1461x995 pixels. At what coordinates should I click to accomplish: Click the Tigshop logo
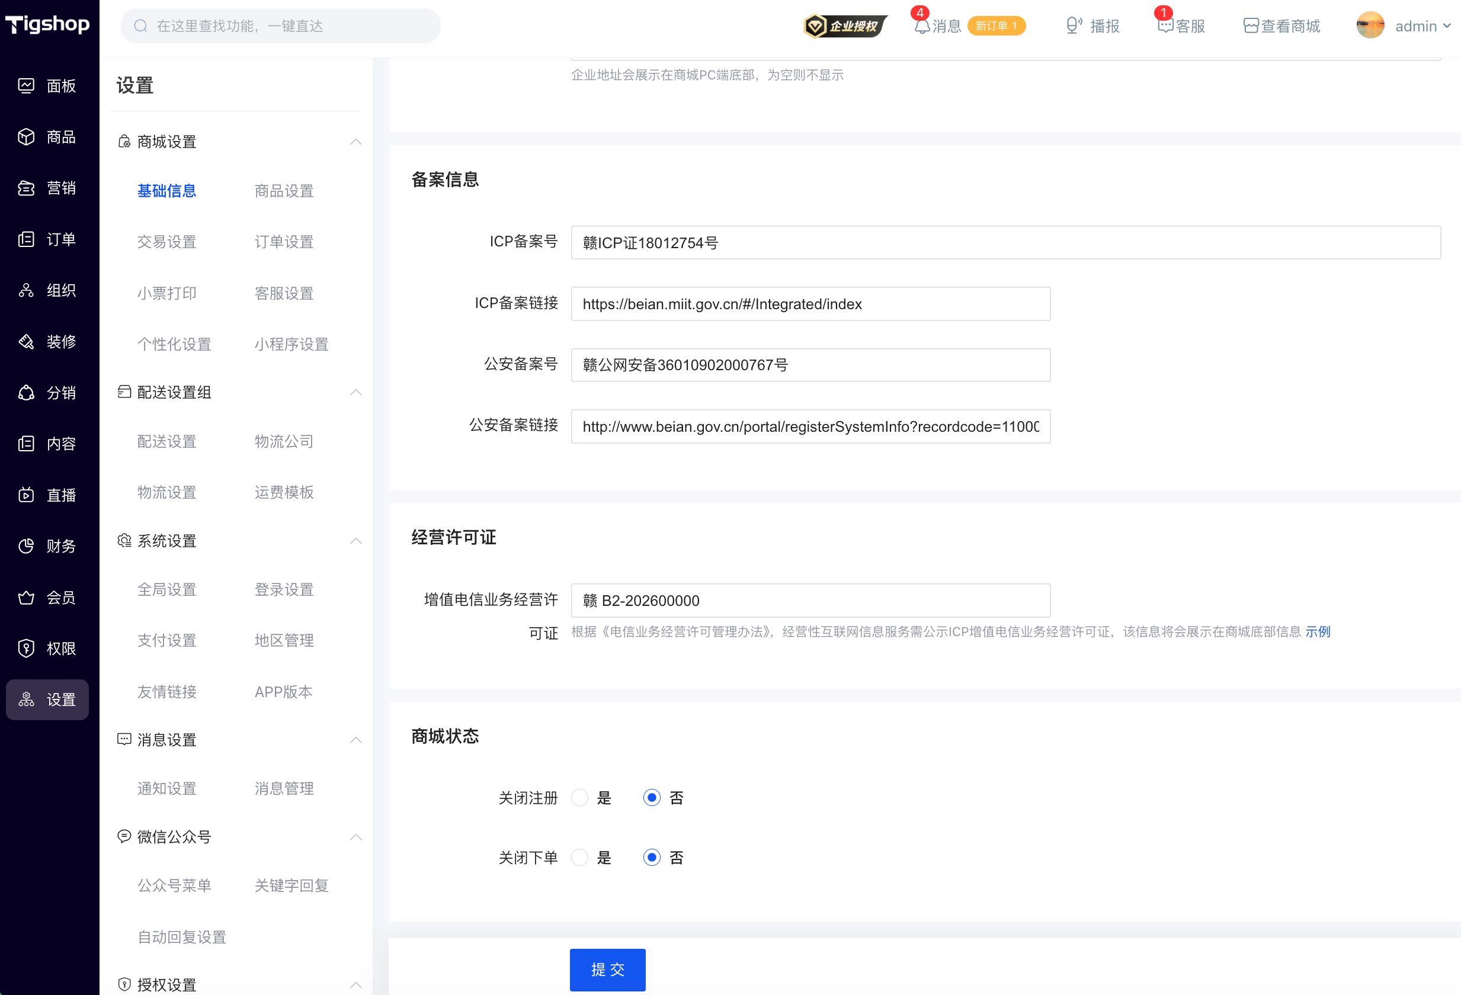48,24
